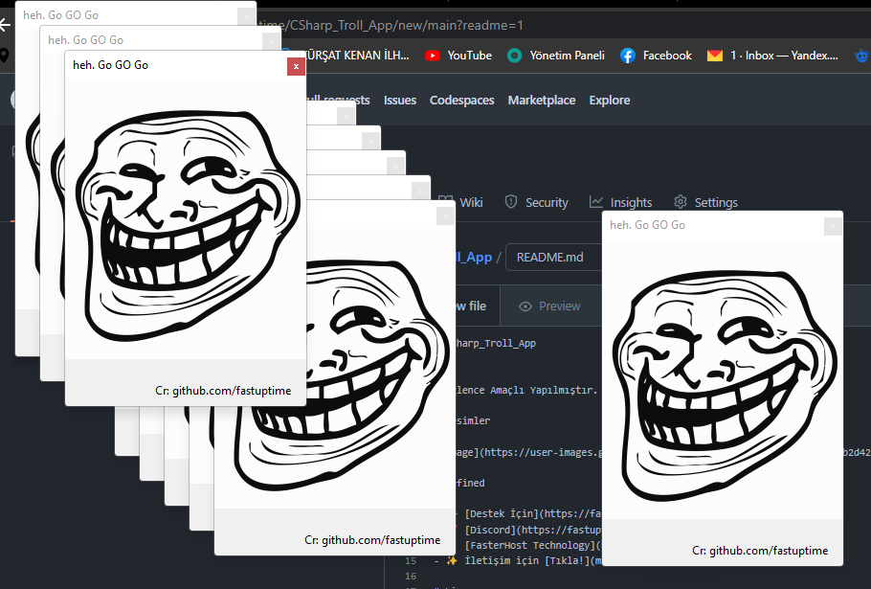
Task: Switch to the repository Insights tab
Action: coord(620,202)
